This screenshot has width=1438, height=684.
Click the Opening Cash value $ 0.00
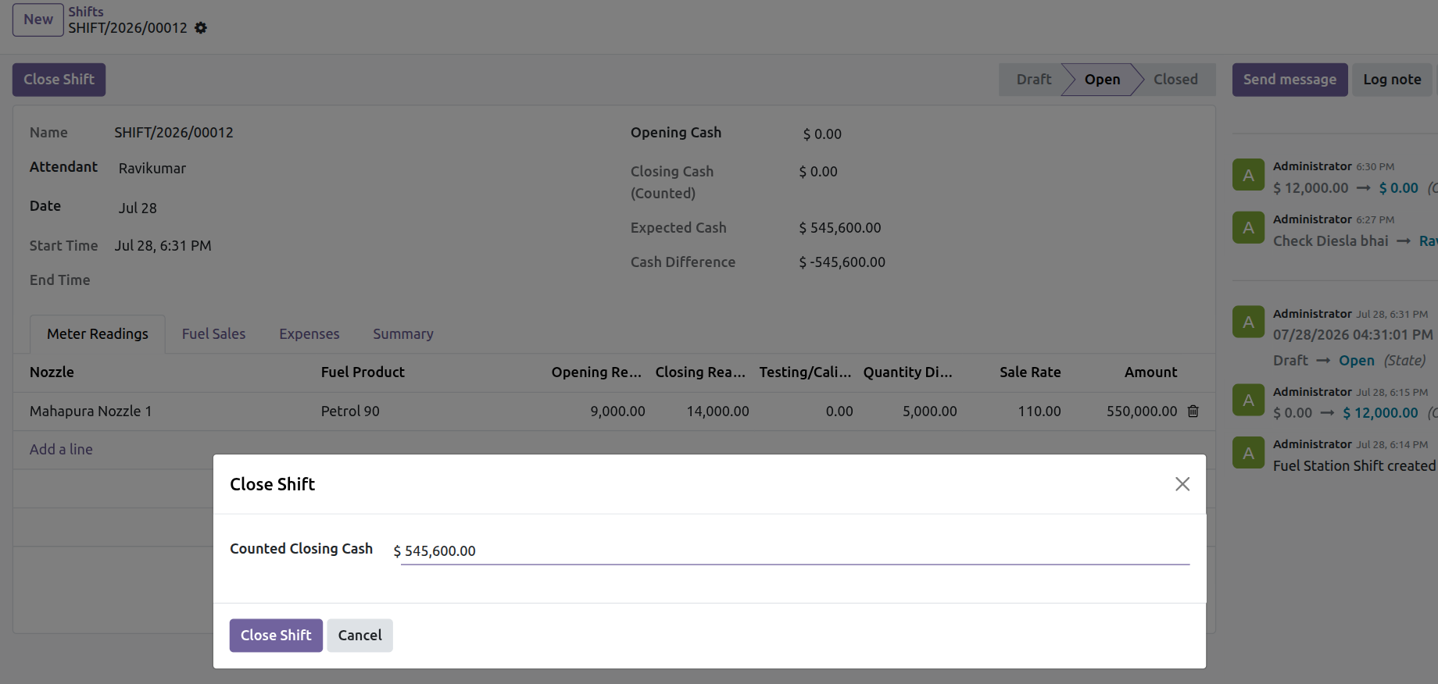(822, 134)
